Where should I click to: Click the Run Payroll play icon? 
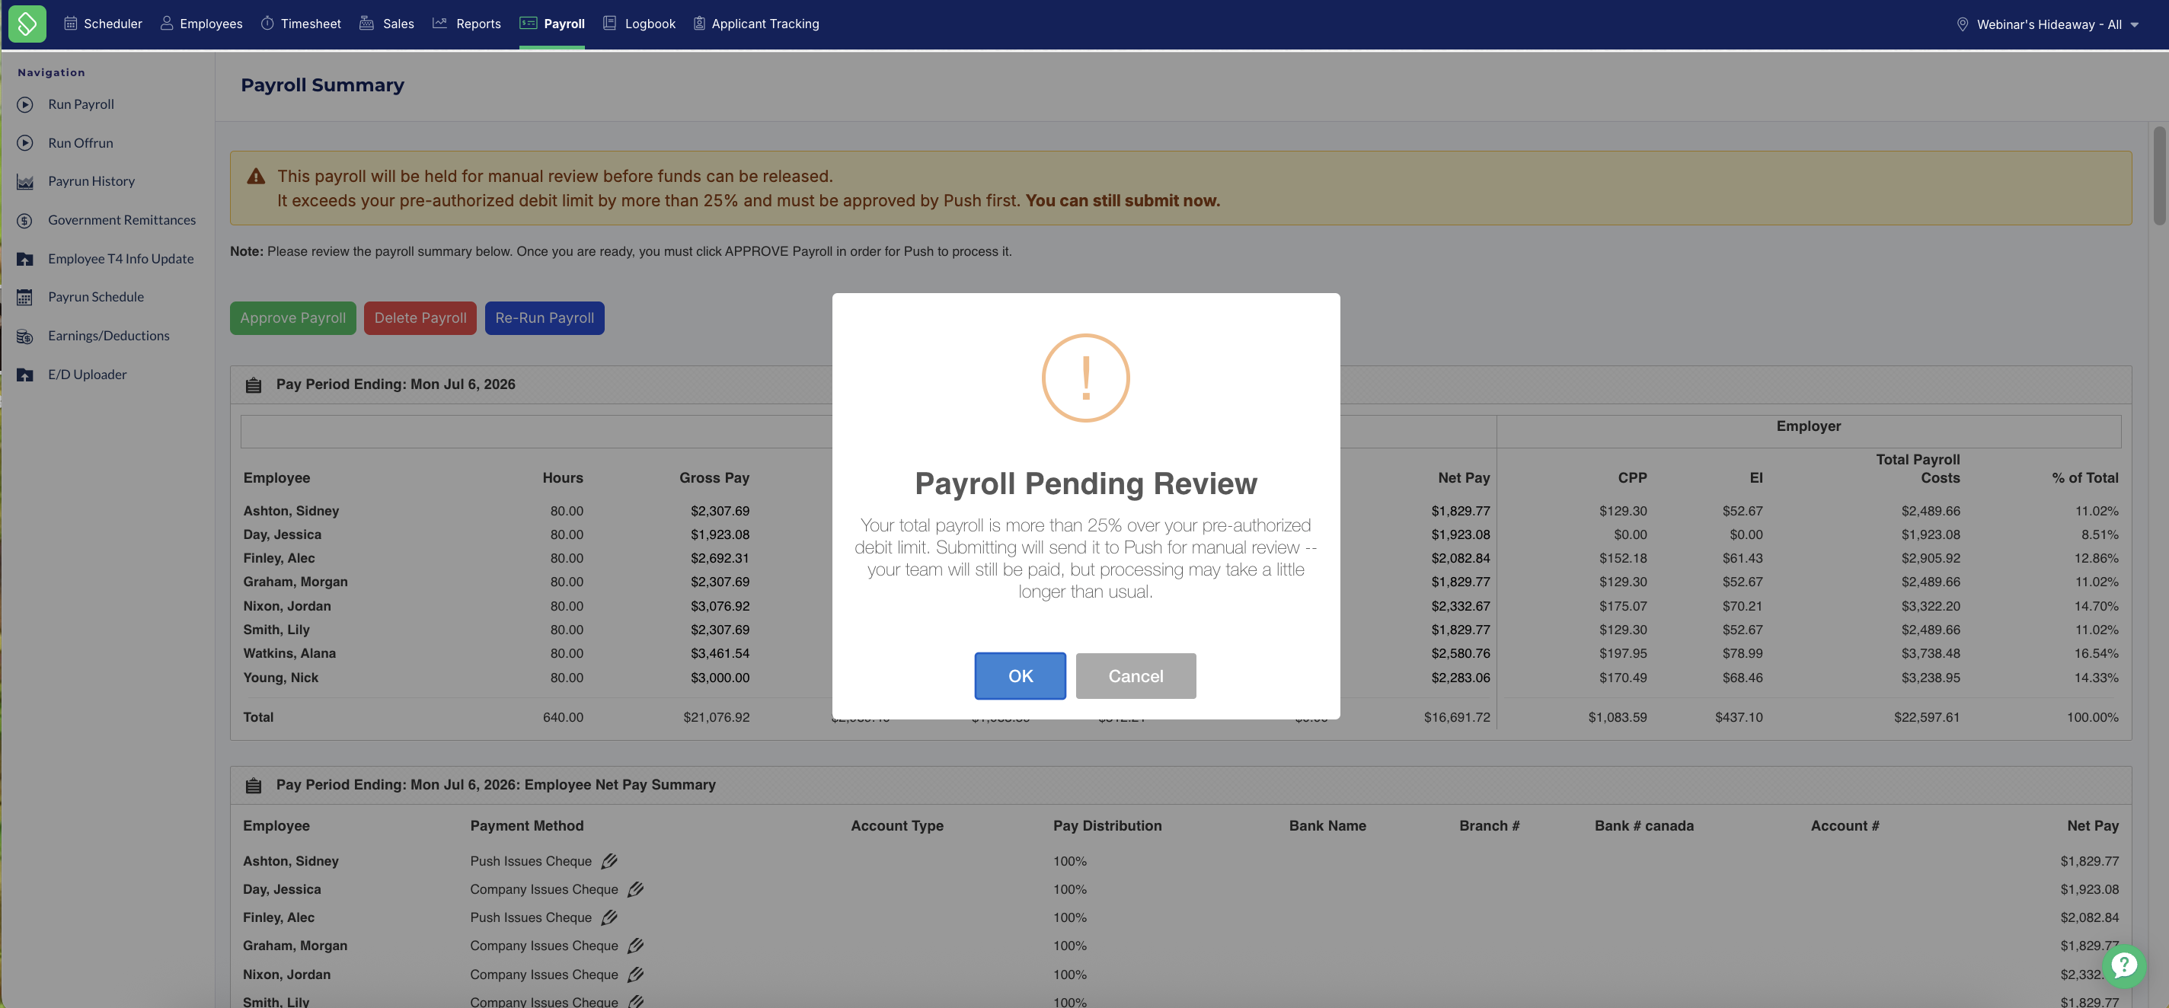(x=25, y=104)
